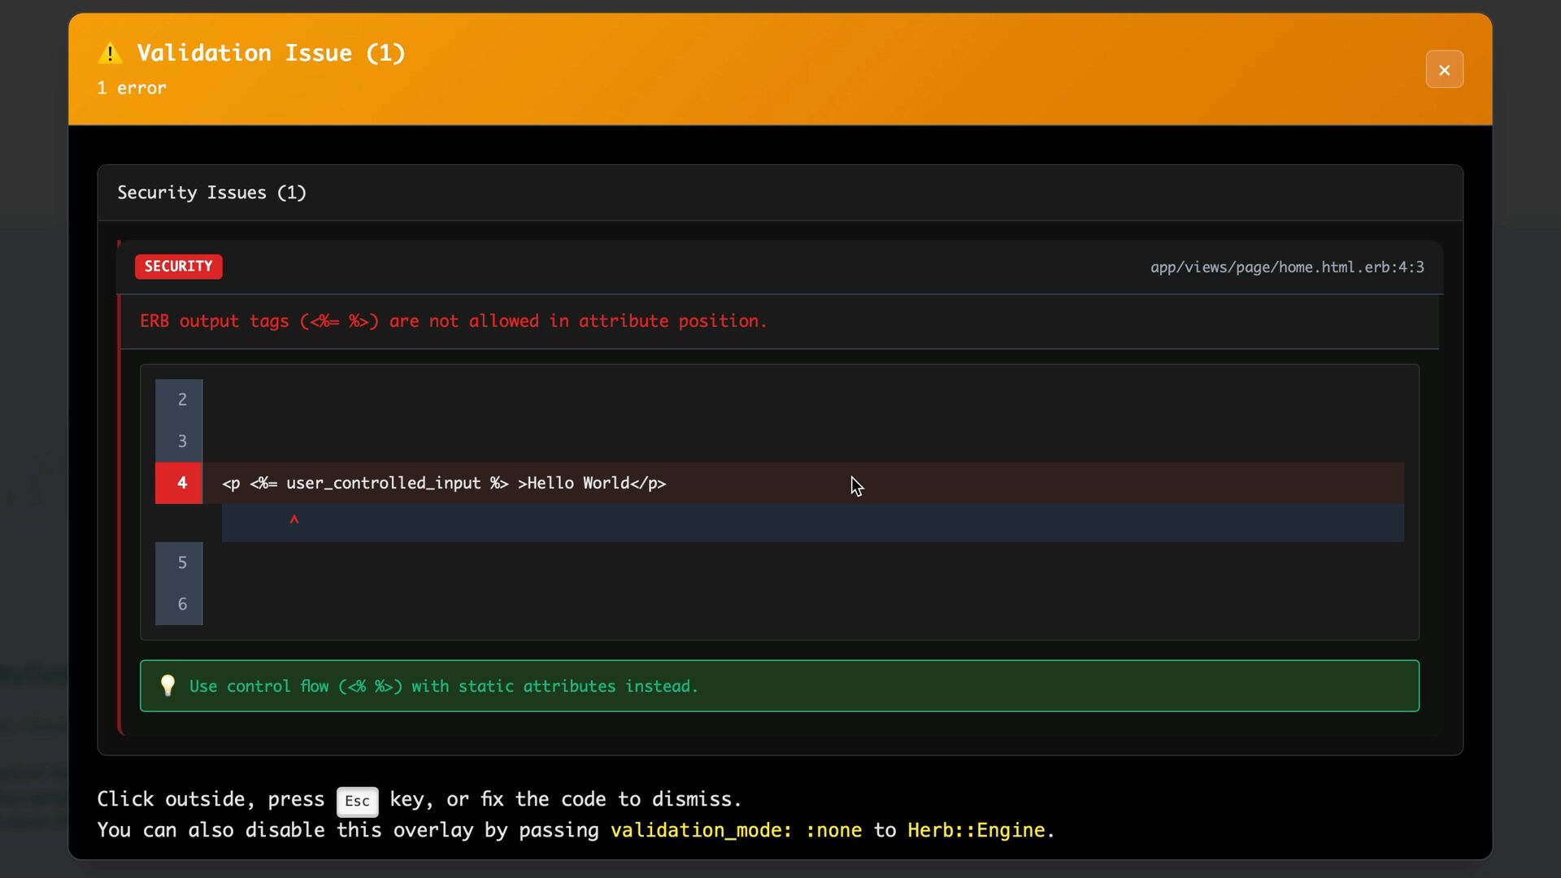Click the lightbulb suggestion icon

click(167, 685)
